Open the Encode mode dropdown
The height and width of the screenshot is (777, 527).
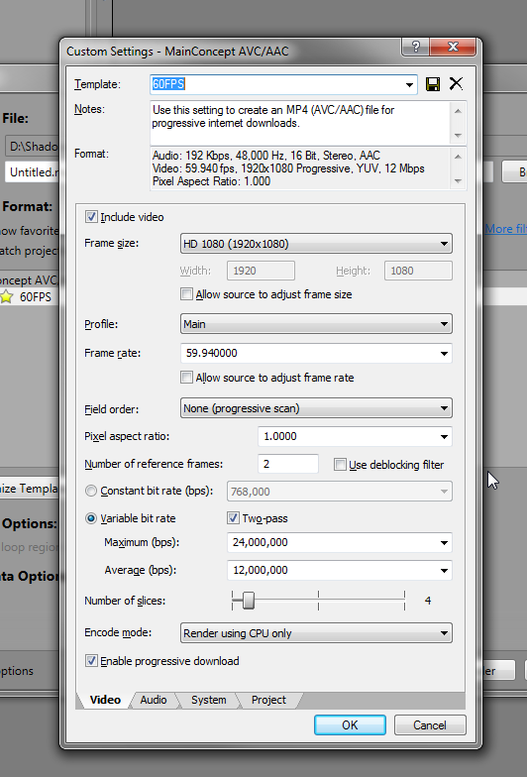(x=316, y=632)
